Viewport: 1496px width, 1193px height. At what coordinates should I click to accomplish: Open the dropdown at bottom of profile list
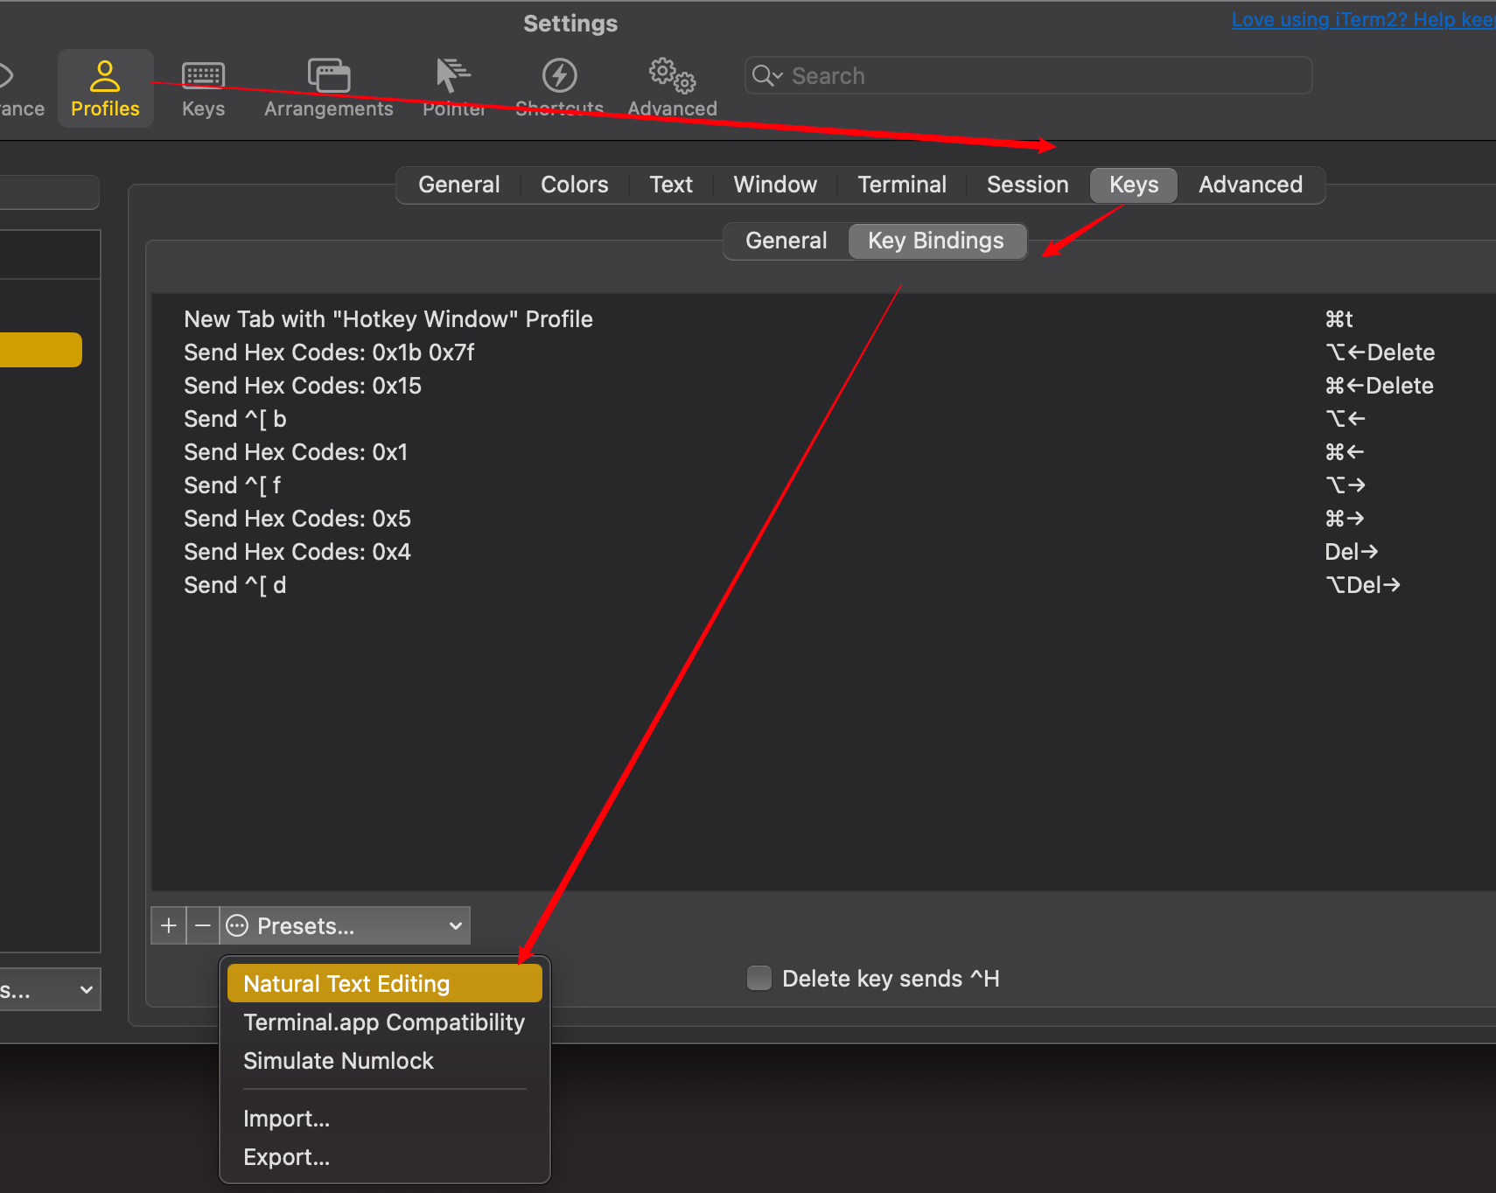[50, 990]
